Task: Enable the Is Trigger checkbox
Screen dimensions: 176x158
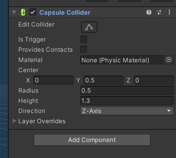Action: [83, 39]
